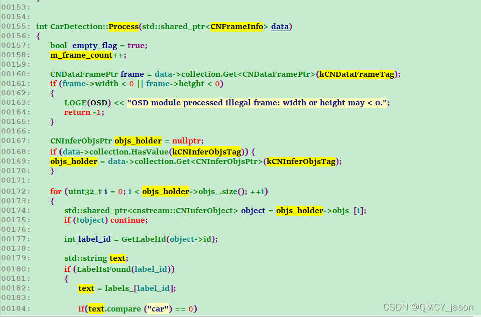Screen dimensions: 481x317
Task: Click the "car" string literal
Action: click(158, 308)
